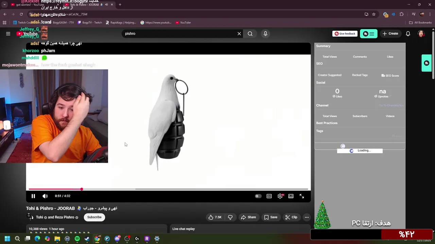
Task: Enter full screen on the player
Action: [302, 196]
